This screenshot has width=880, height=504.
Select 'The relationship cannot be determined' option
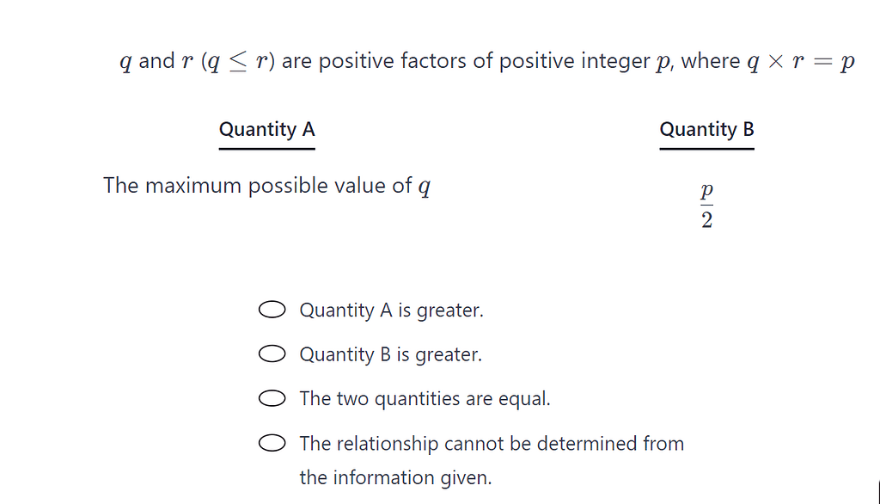(272, 442)
